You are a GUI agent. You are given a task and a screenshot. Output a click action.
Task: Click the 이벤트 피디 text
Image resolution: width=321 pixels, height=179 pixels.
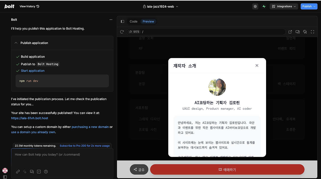[x=287, y=49]
